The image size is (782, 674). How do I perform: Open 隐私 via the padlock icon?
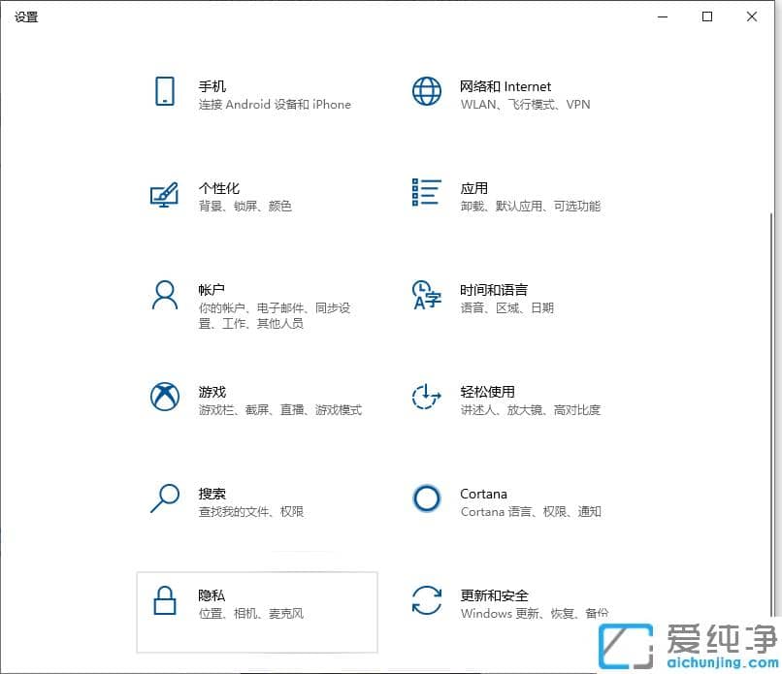pos(164,603)
